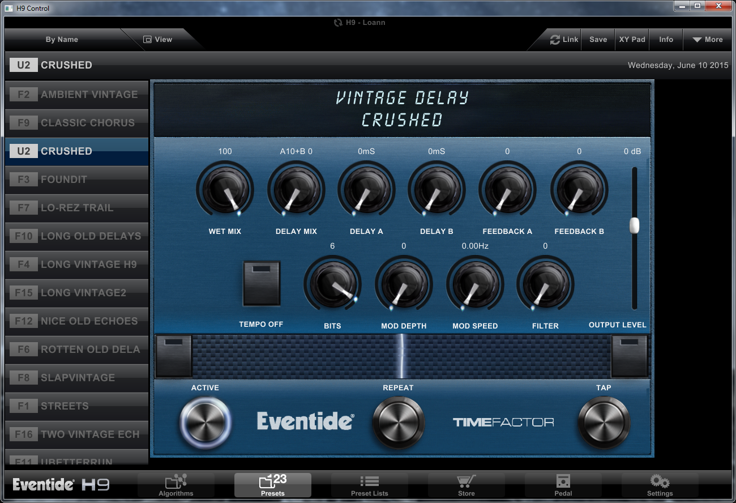Click the left ribbon-end switch
This screenshot has width=736, height=503.
point(174,356)
